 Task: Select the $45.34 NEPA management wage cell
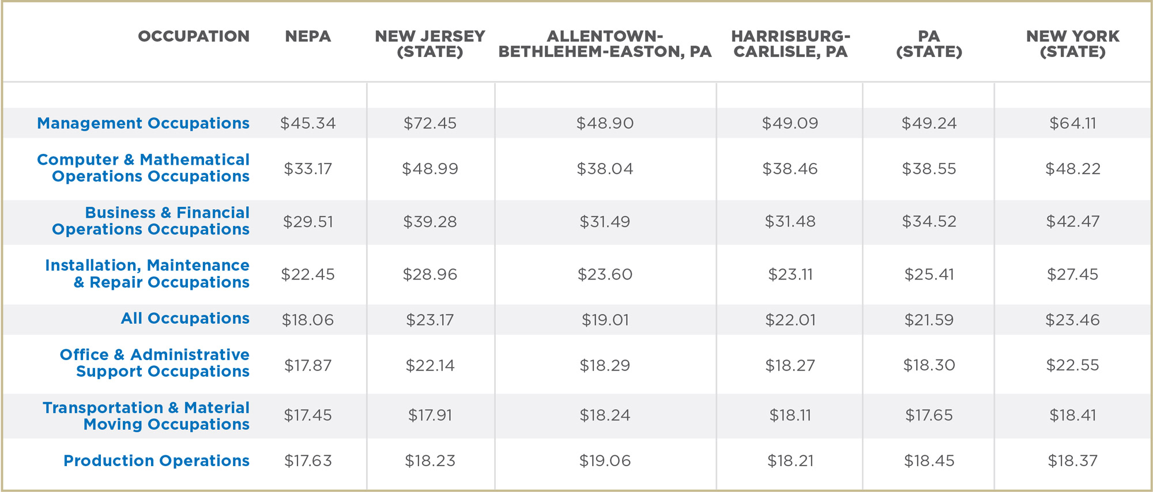(308, 123)
